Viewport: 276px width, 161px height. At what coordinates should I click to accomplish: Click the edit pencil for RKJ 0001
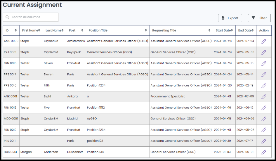click(264, 52)
